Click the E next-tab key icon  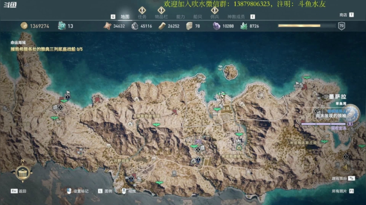click(253, 17)
